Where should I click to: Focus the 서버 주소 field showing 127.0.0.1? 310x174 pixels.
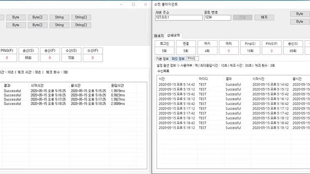[x=179, y=17]
